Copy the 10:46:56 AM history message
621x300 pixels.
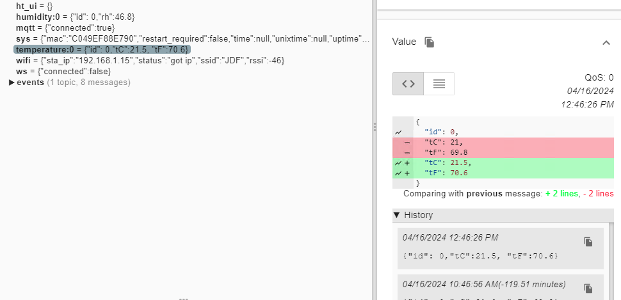pyautogui.click(x=588, y=288)
